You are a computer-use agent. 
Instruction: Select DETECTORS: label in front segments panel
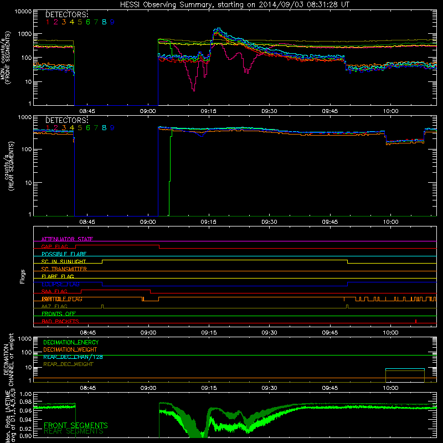click(x=66, y=14)
